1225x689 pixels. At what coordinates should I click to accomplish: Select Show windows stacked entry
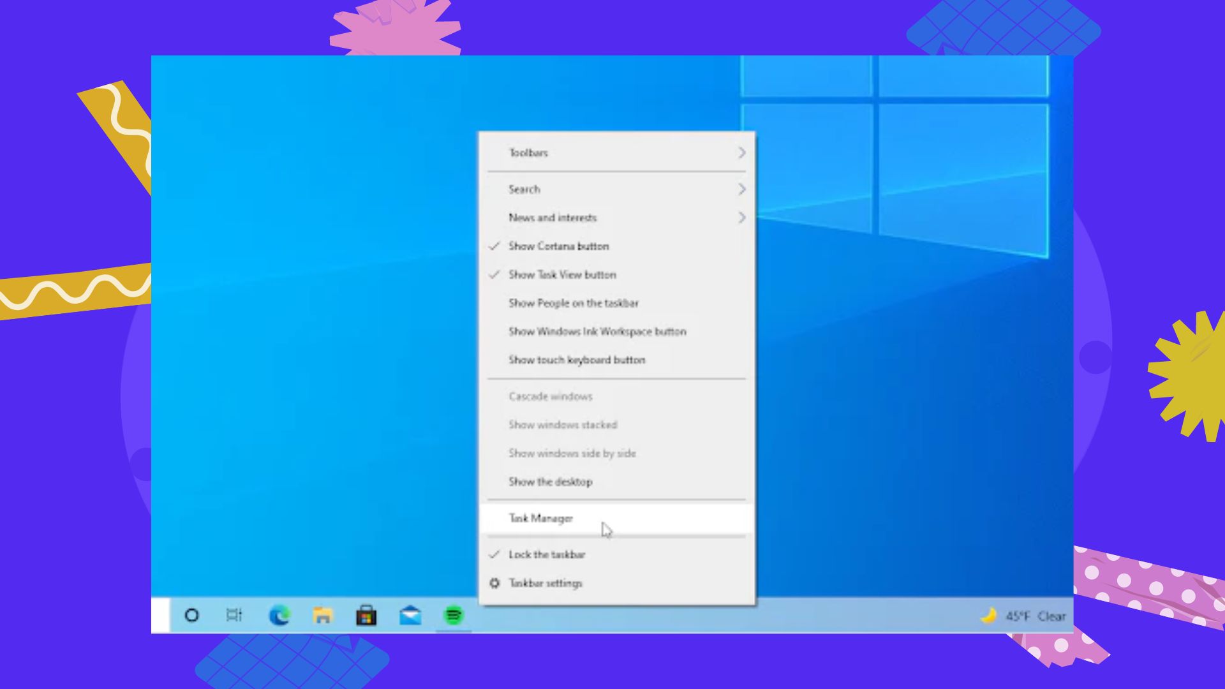click(617, 425)
